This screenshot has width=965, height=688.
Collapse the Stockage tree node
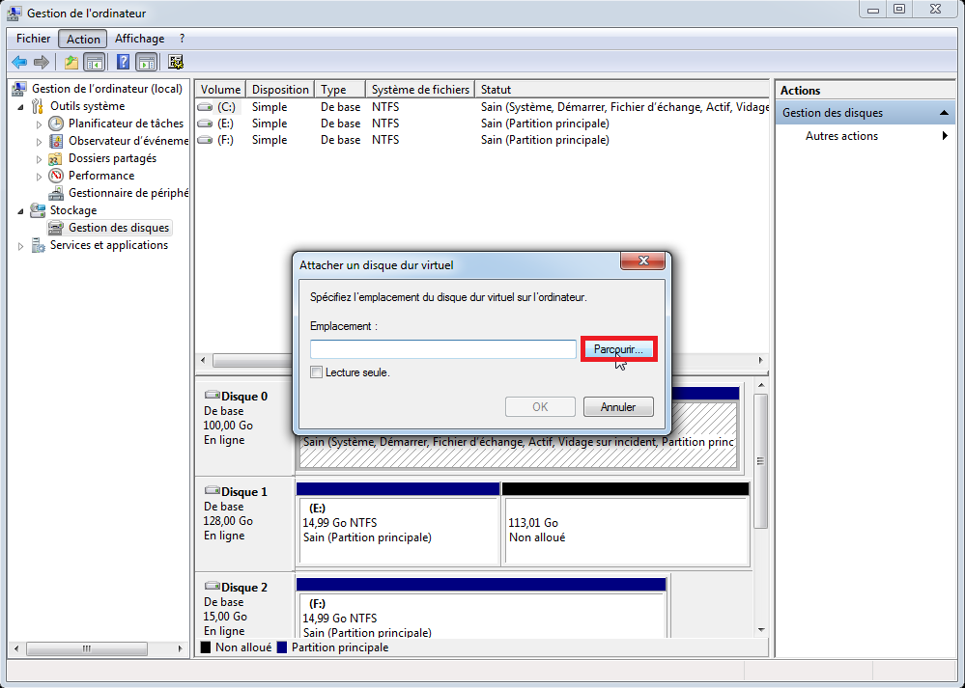(21, 211)
